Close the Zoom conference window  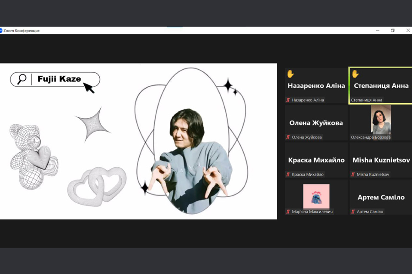click(x=408, y=31)
